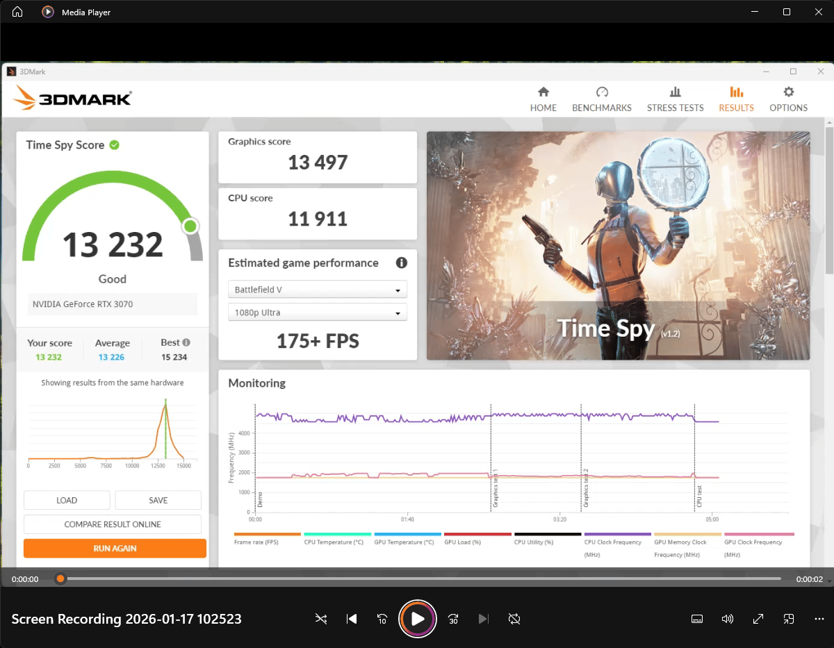
Task: Click the 3DMark title bar app icon
Action: 11,72
